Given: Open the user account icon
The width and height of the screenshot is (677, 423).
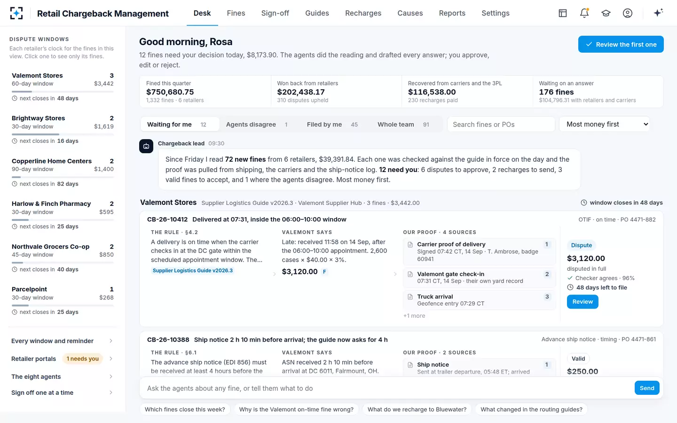Looking at the screenshot, I should pos(628,13).
